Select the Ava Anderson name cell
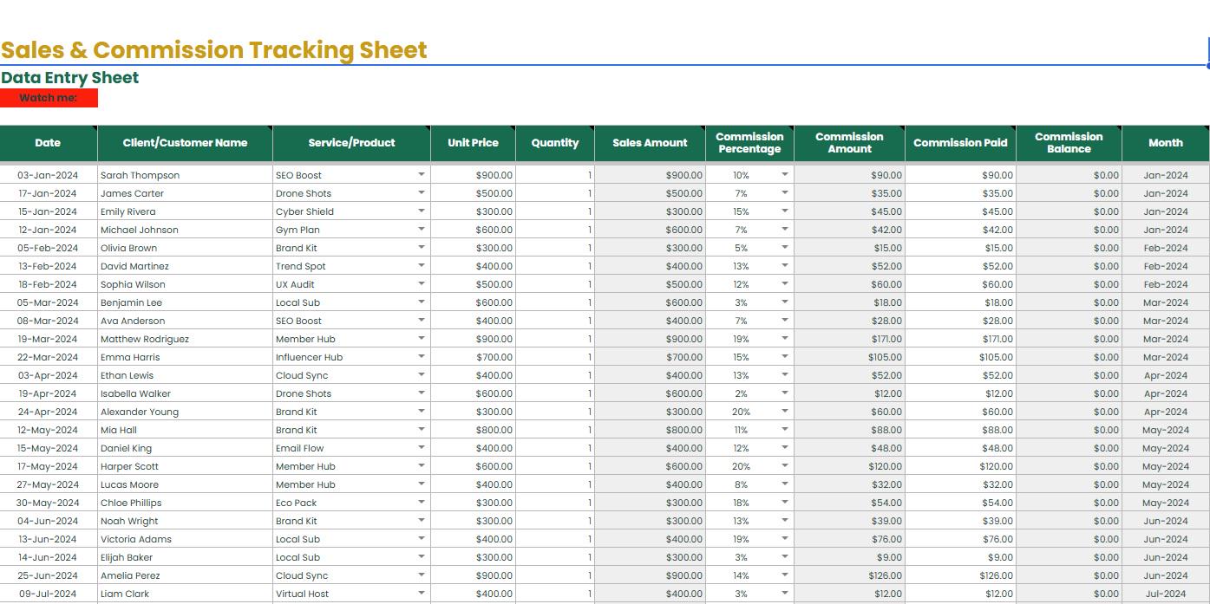This screenshot has height=604, width=1210. pos(185,321)
